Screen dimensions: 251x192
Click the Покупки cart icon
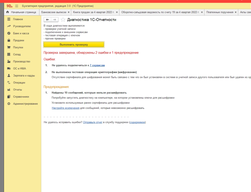point(9,47)
